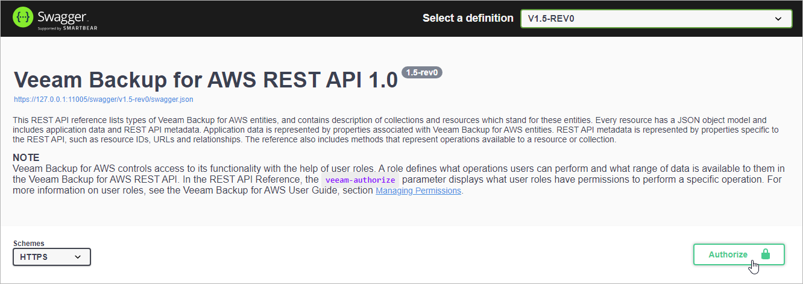Click the Schemes label
Screen dimensions: 803x284
pyautogui.click(x=29, y=244)
